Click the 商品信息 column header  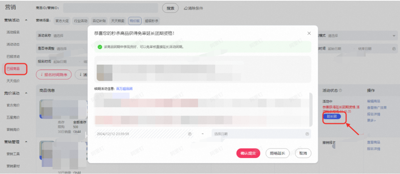coord(47,90)
